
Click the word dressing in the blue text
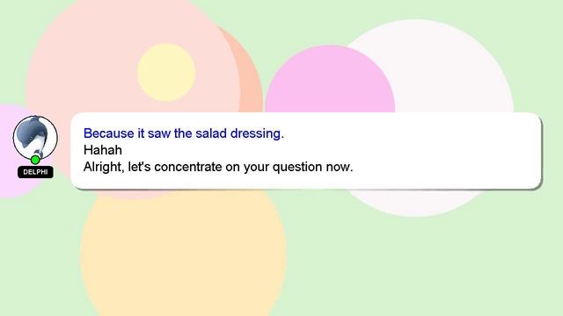pyautogui.click(x=257, y=133)
